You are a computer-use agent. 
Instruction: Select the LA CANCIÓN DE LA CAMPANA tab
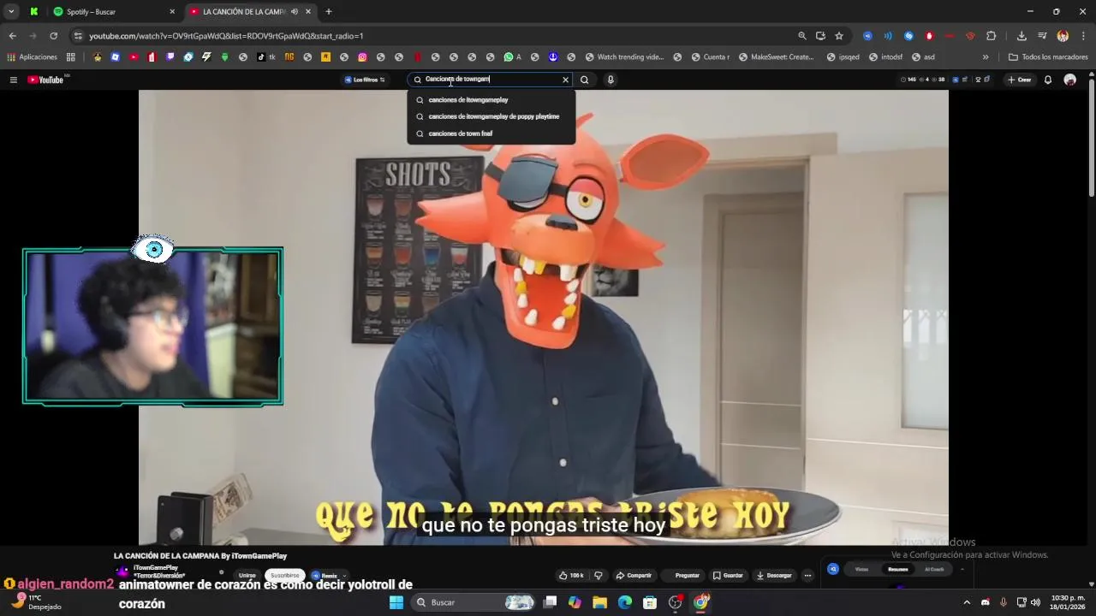click(x=244, y=11)
